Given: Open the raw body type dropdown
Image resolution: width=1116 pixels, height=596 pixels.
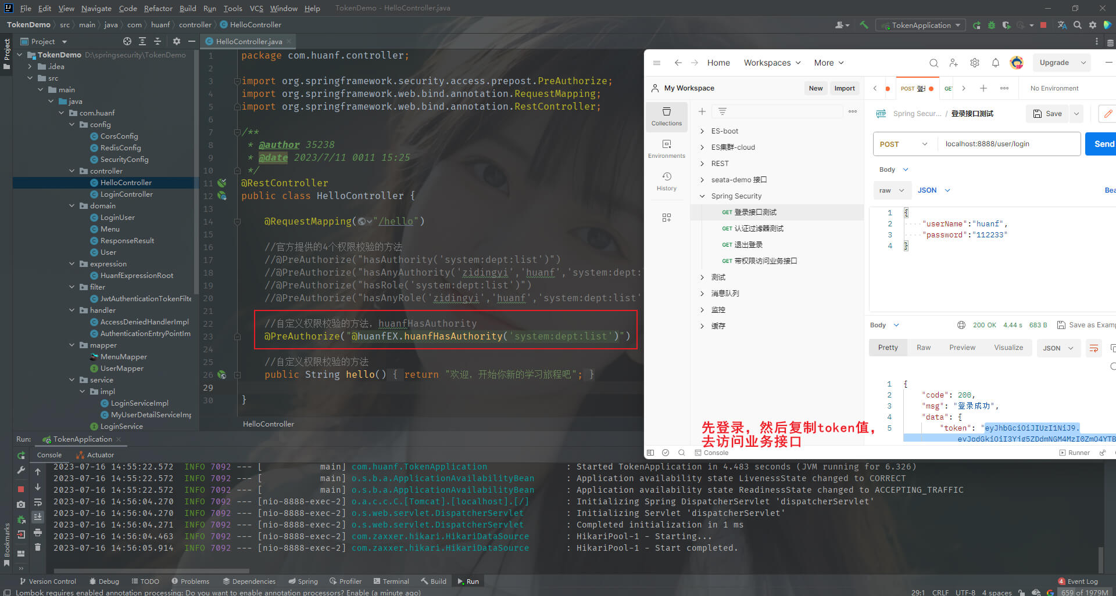Looking at the screenshot, I should (891, 190).
